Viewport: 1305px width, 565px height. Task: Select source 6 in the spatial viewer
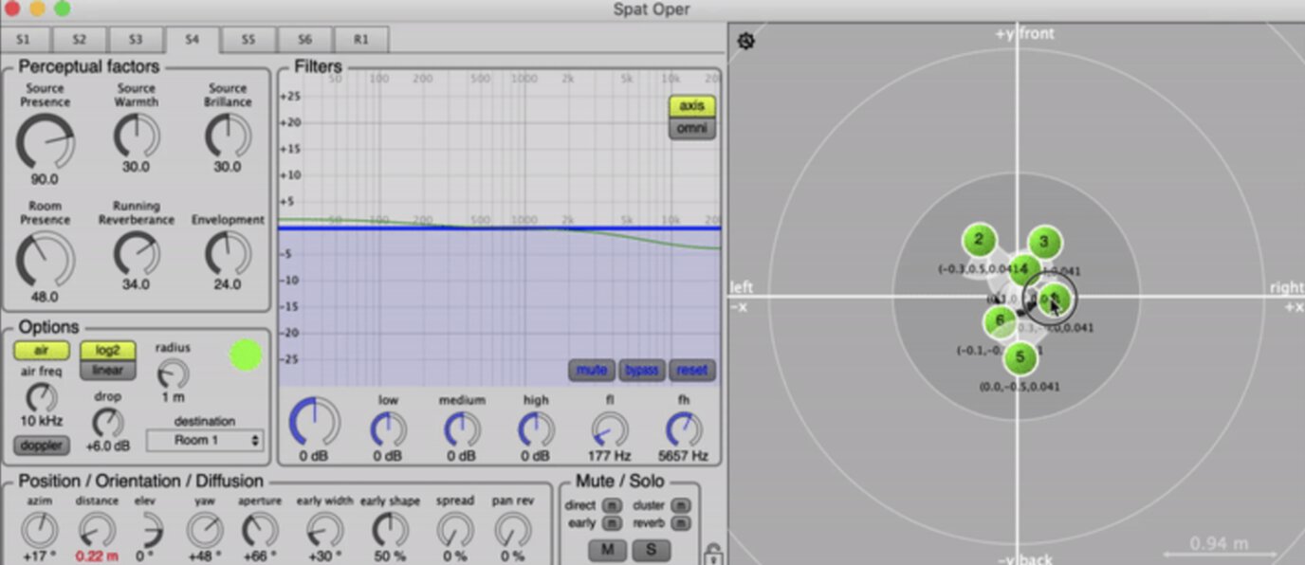(x=1000, y=321)
